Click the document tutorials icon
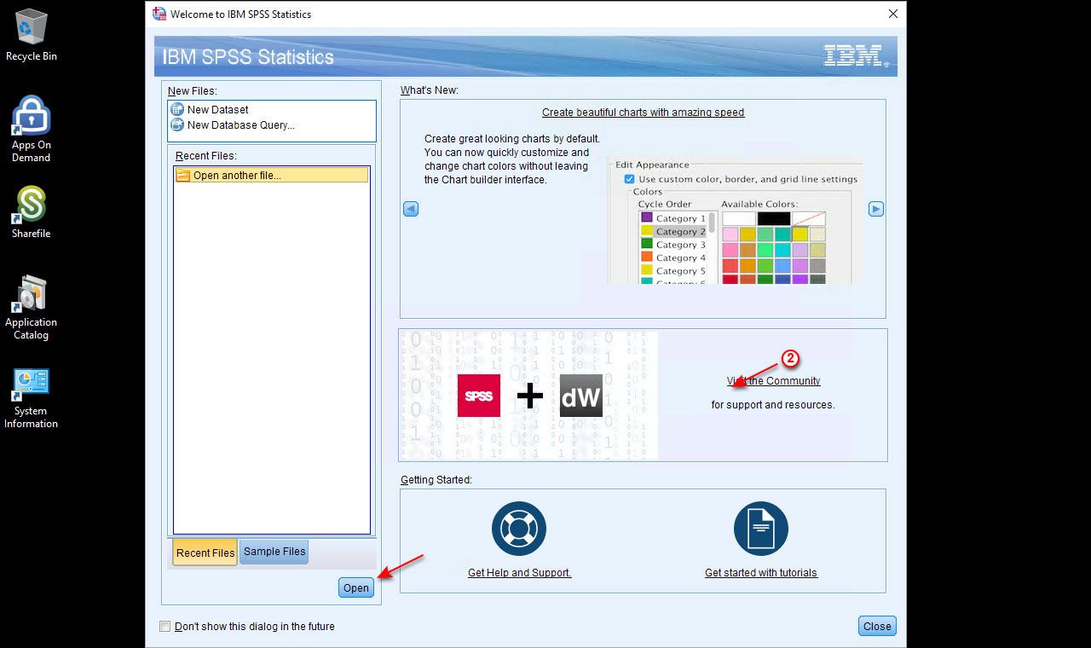The image size is (1091, 648). tap(760, 529)
